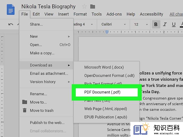
Task: Open the Tools menu
Action: [97, 14]
